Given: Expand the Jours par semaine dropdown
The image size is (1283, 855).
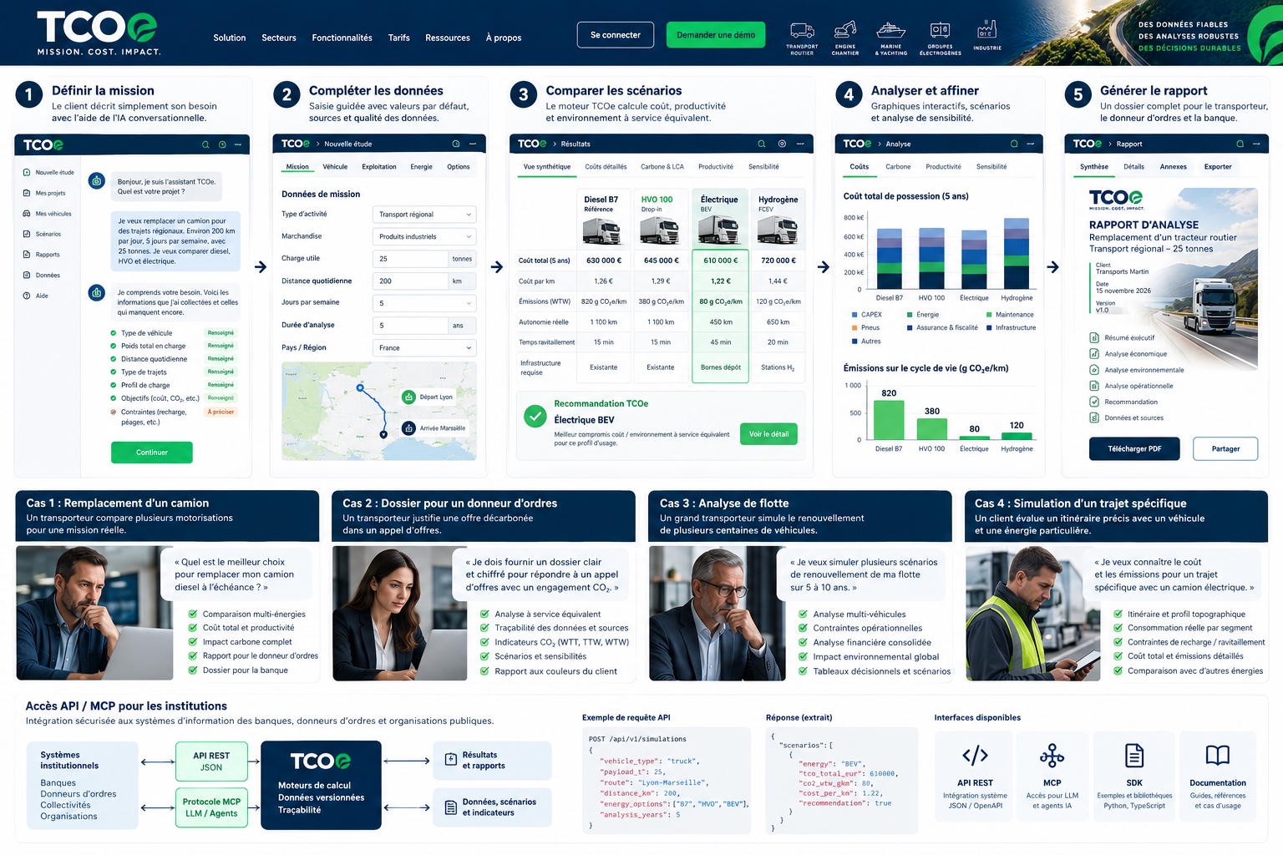Looking at the screenshot, I should tap(424, 303).
